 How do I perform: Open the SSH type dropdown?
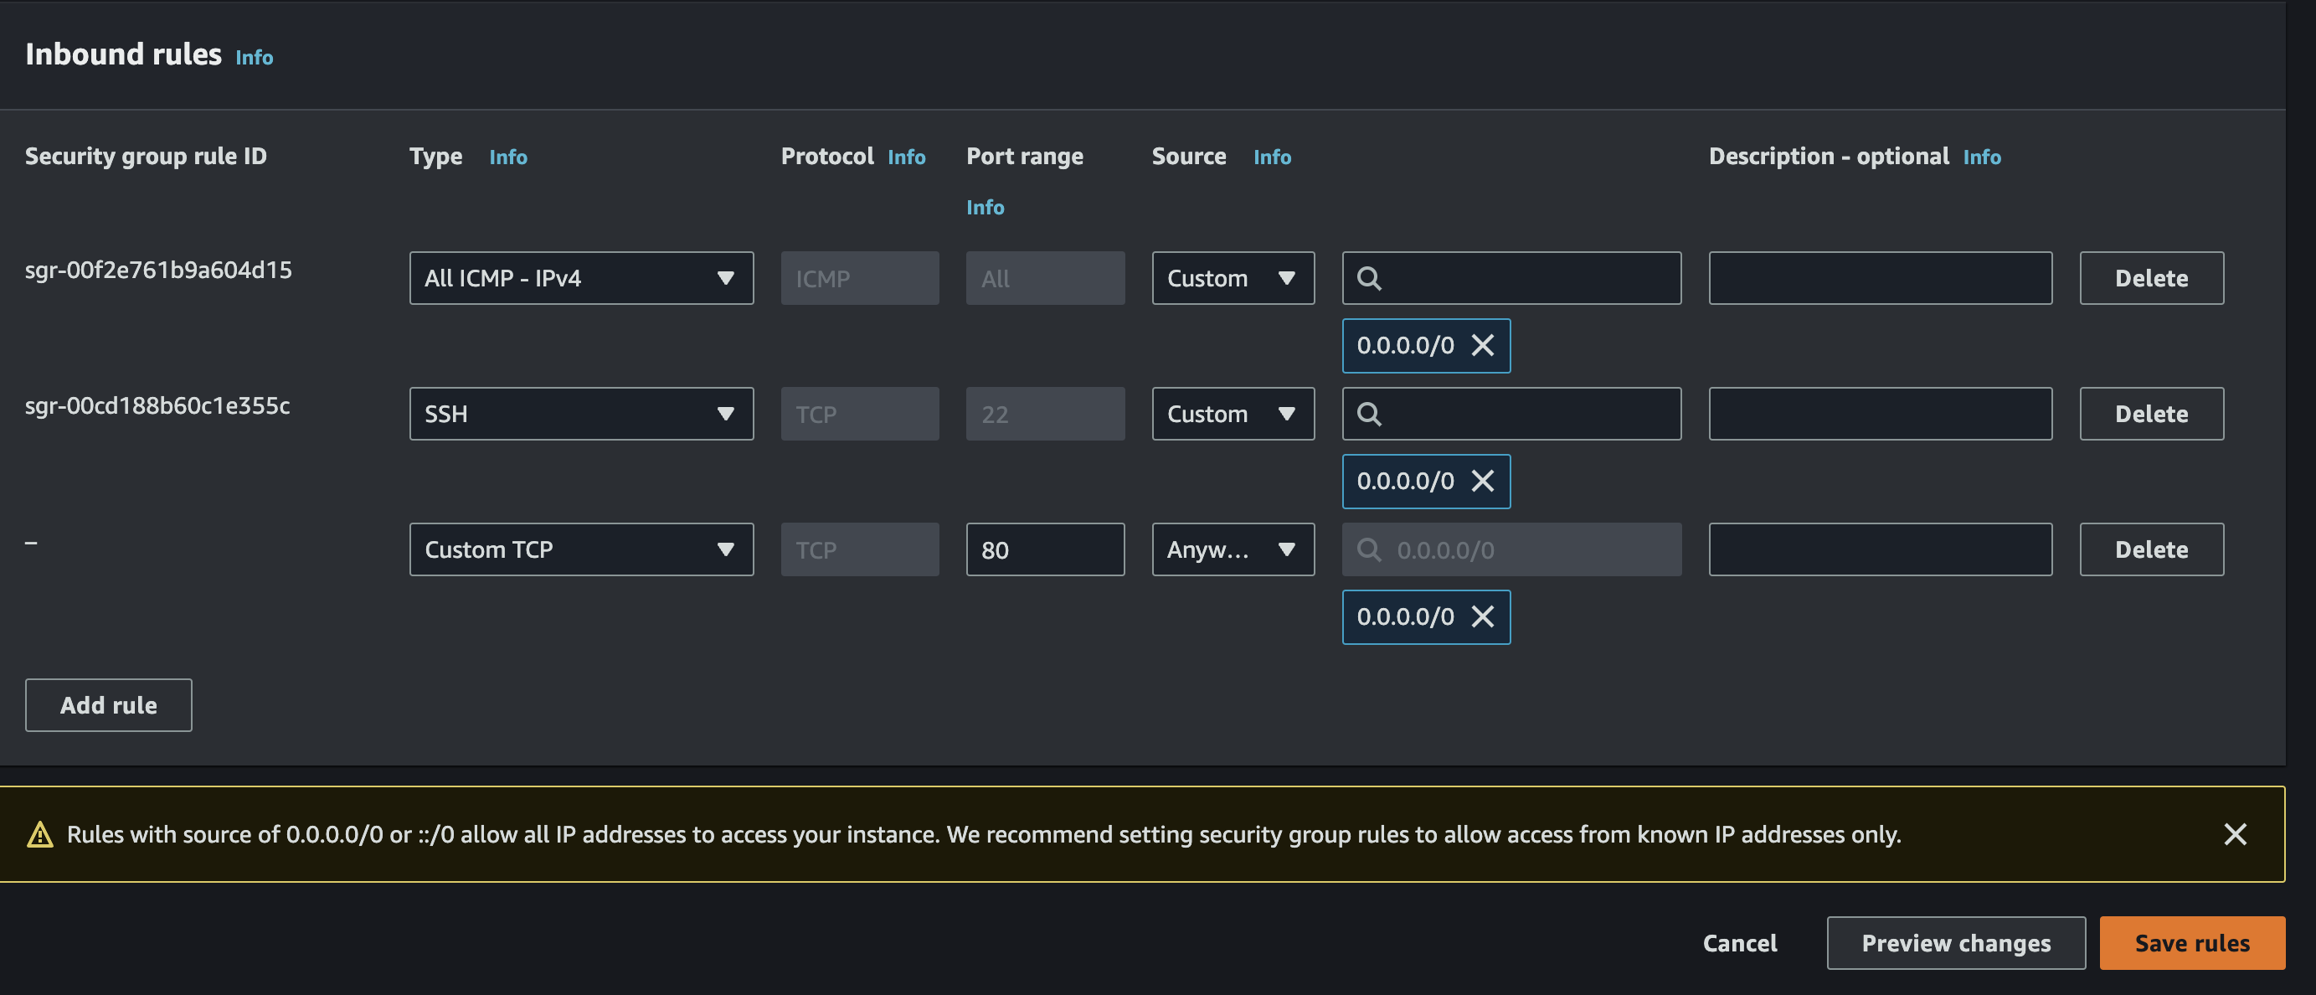[581, 414]
